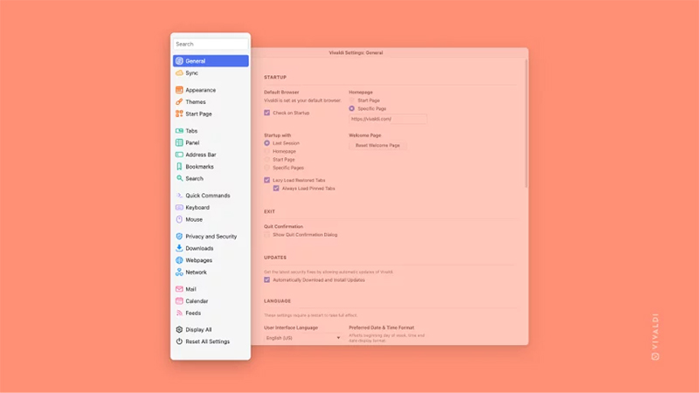Image resolution: width=699 pixels, height=393 pixels.
Task: Enable Show Quit Confirmation Dialog checkbox
Action: [267, 235]
